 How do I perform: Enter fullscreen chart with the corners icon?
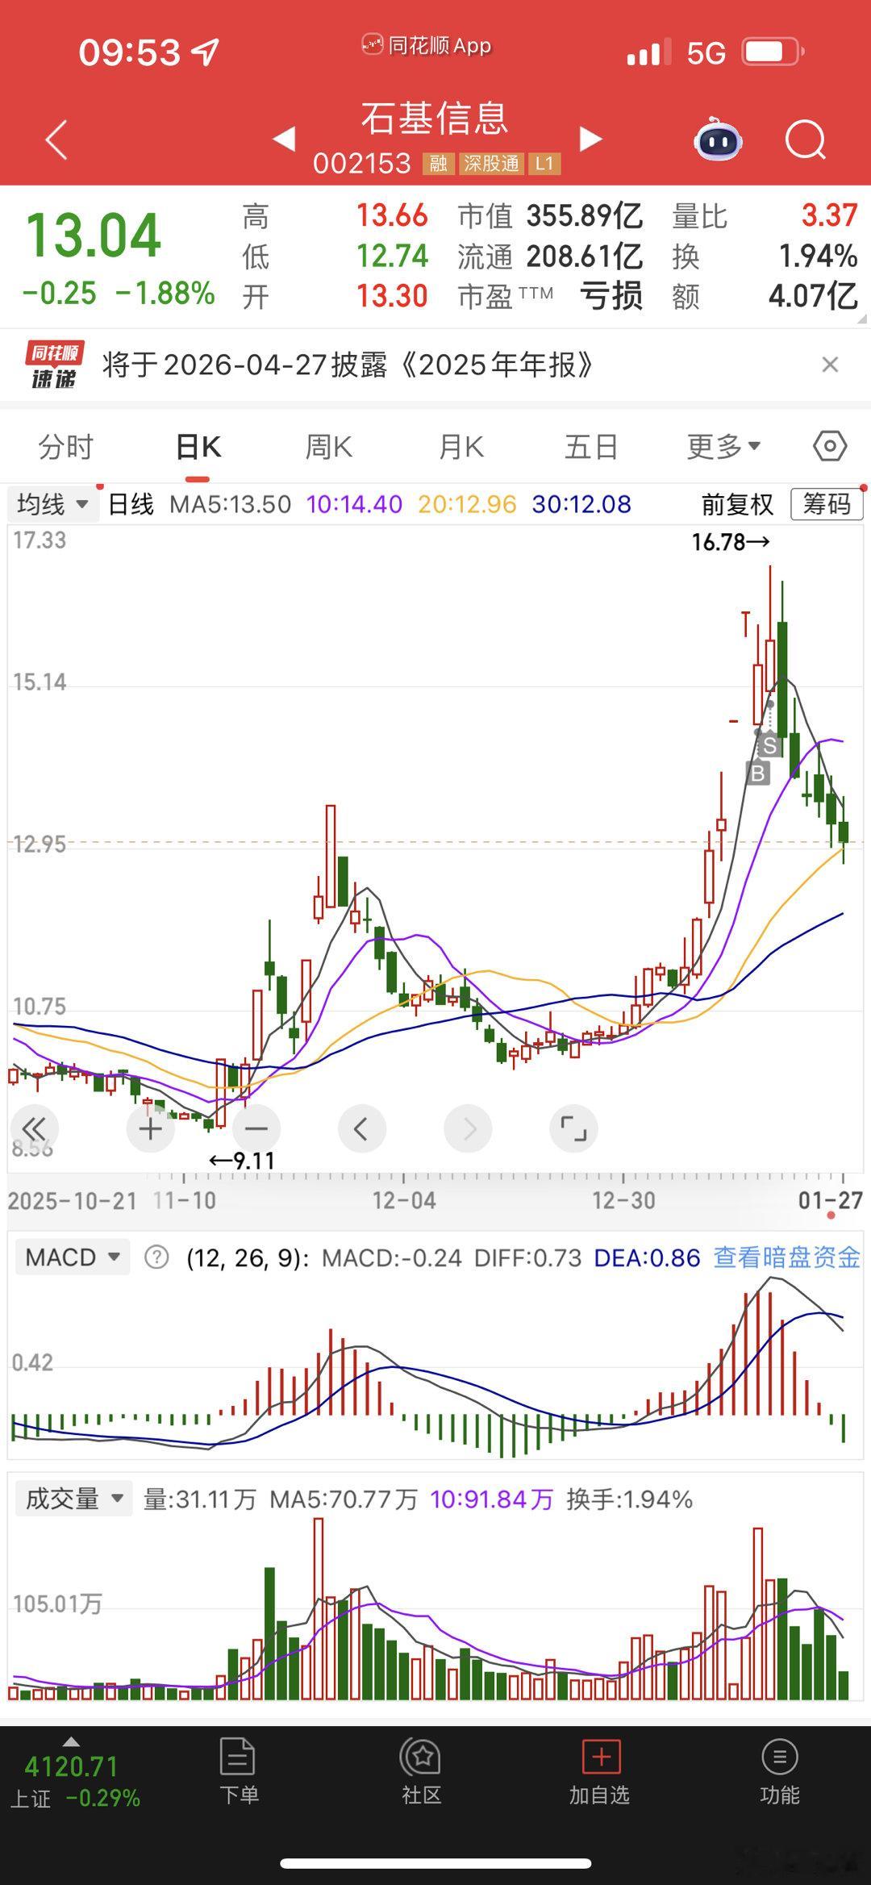click(x=573, y=1128)
